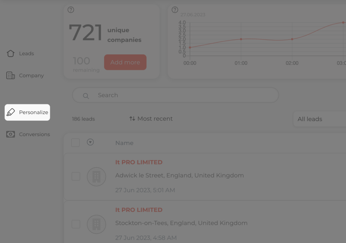Select the Company building icon in sidebar

click(x=10, y=75)
